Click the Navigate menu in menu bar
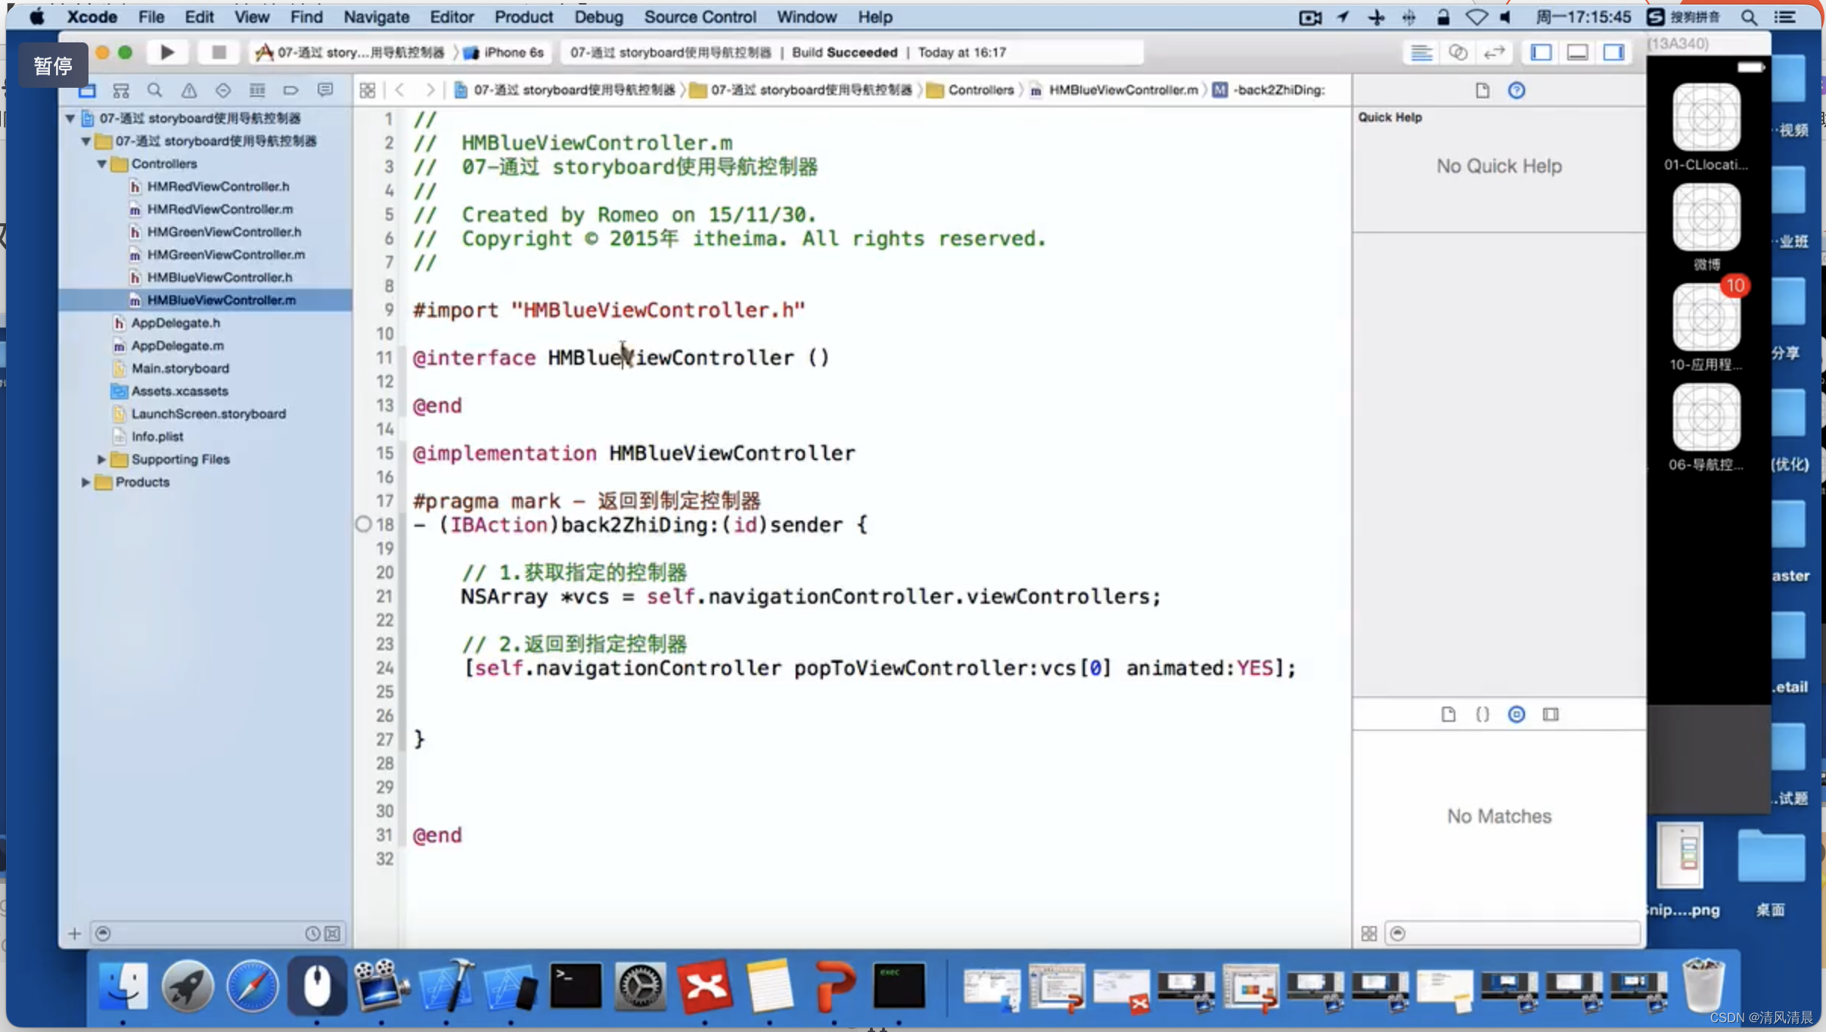The height and width of the screenshot is (1032, 1826). pyautogui.click(x=376, y=17)
